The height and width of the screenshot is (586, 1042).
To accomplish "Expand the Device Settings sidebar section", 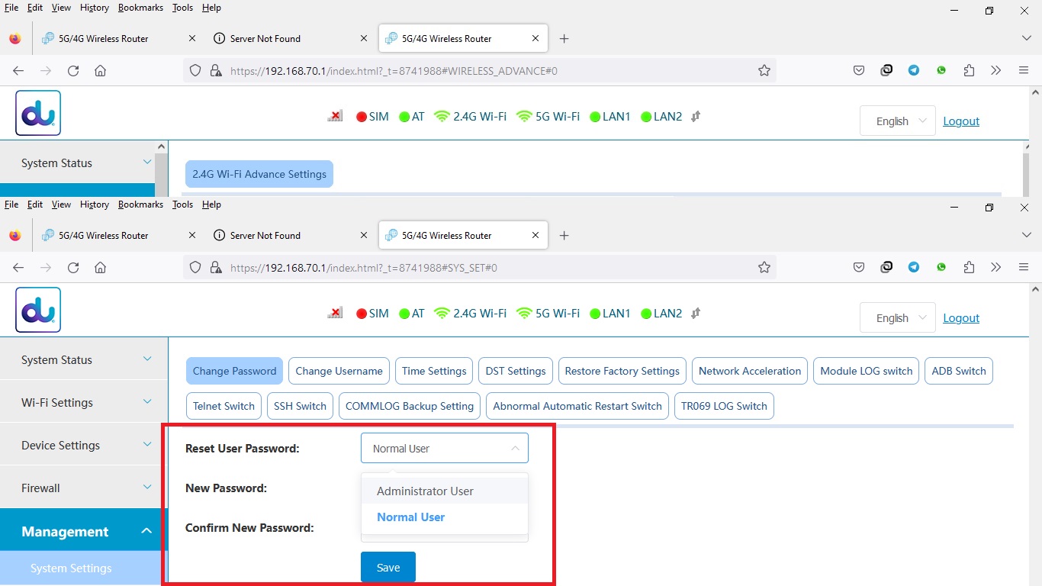I will click(84, 446).
